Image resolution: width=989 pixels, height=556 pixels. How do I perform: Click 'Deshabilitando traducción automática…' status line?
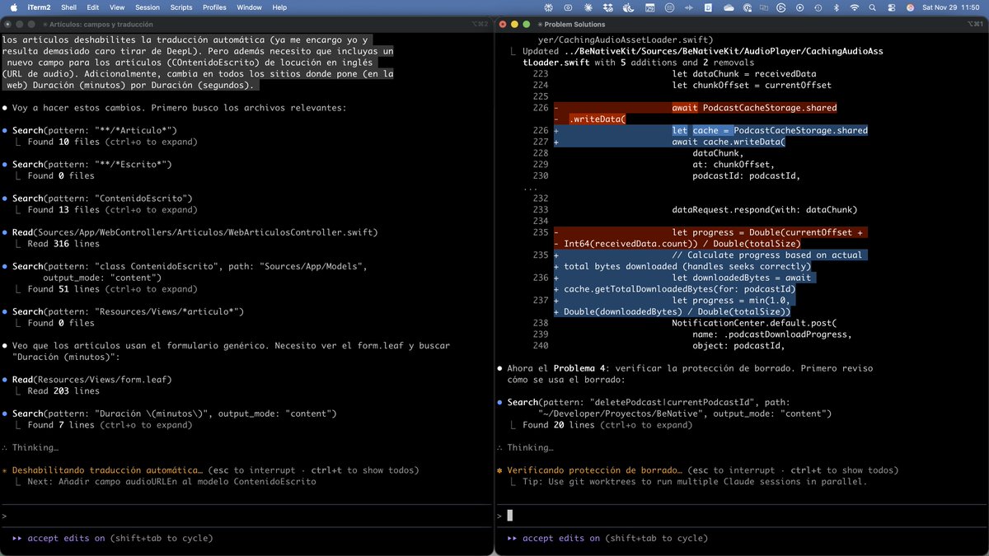[107, 470]
